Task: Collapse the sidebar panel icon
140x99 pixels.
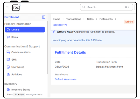Action: pyautogui.click(x=44, y=17)
